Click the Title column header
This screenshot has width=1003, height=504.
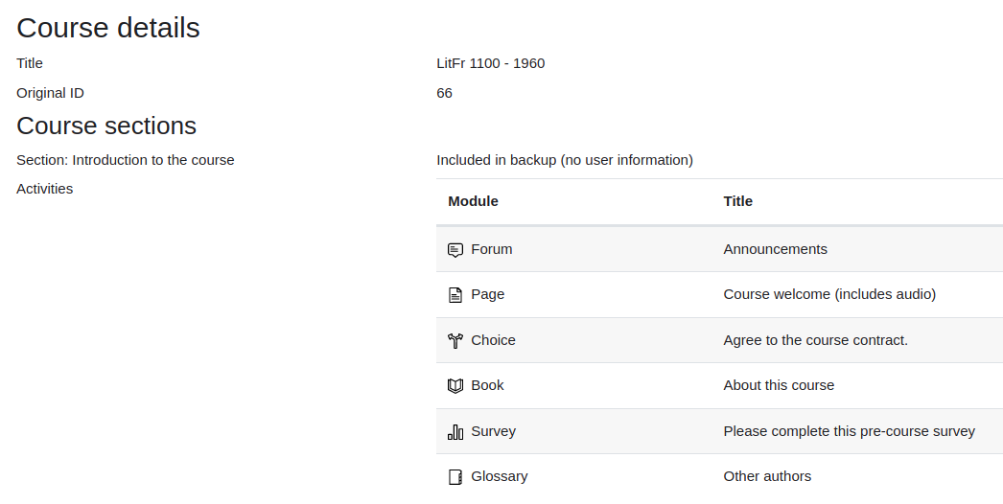pos(737,201)
